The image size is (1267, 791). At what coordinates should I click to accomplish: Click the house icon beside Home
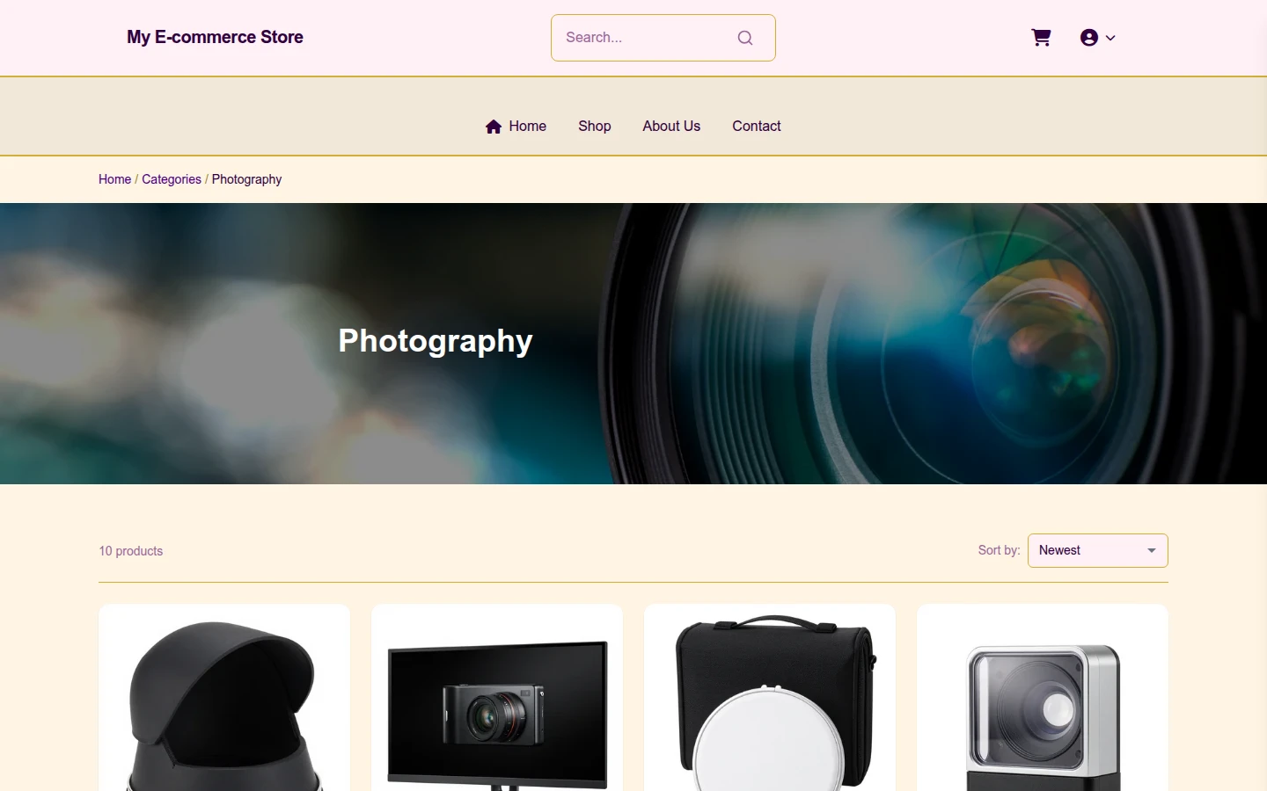(494, 127)
